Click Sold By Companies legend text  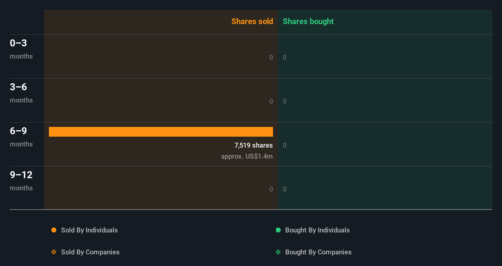90,252
